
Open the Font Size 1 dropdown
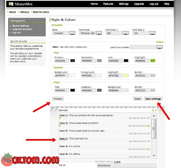tap(117, 33)
